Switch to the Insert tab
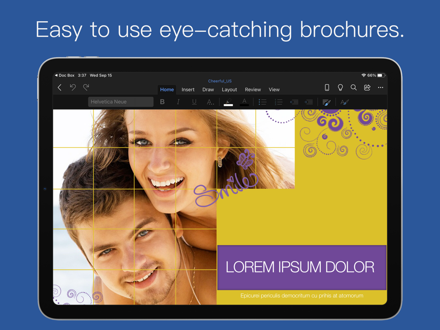 188,89
